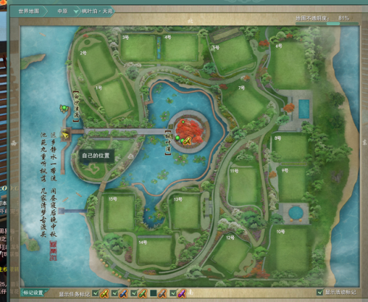Click the purple scroll task filter icon
Image resolution: width=368 pixels, height=302 pixels.
[182, 293]
